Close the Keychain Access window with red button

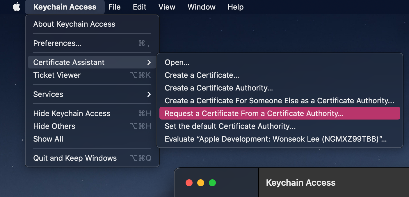pos(189,183)
